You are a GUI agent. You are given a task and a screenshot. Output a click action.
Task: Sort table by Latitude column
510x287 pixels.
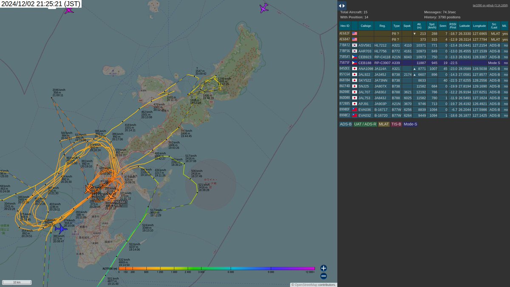[465, 26]
